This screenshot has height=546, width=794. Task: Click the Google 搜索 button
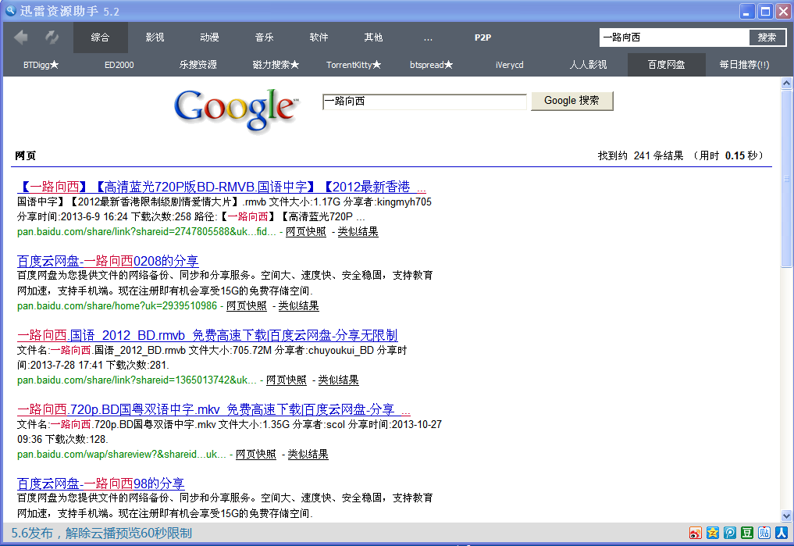571,101
